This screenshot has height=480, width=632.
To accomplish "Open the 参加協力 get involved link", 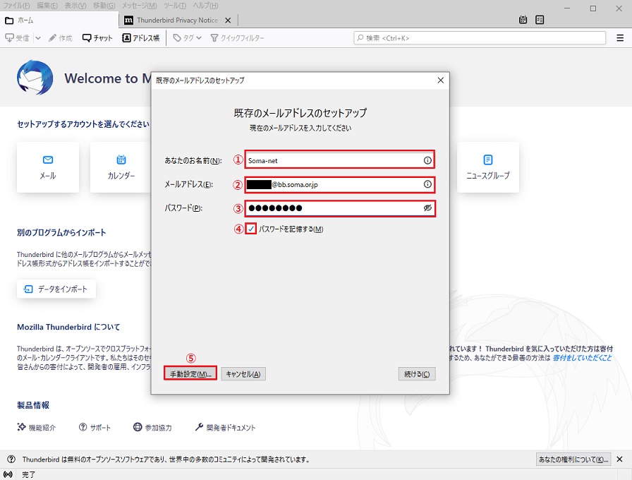I will (x=153, y=427).
